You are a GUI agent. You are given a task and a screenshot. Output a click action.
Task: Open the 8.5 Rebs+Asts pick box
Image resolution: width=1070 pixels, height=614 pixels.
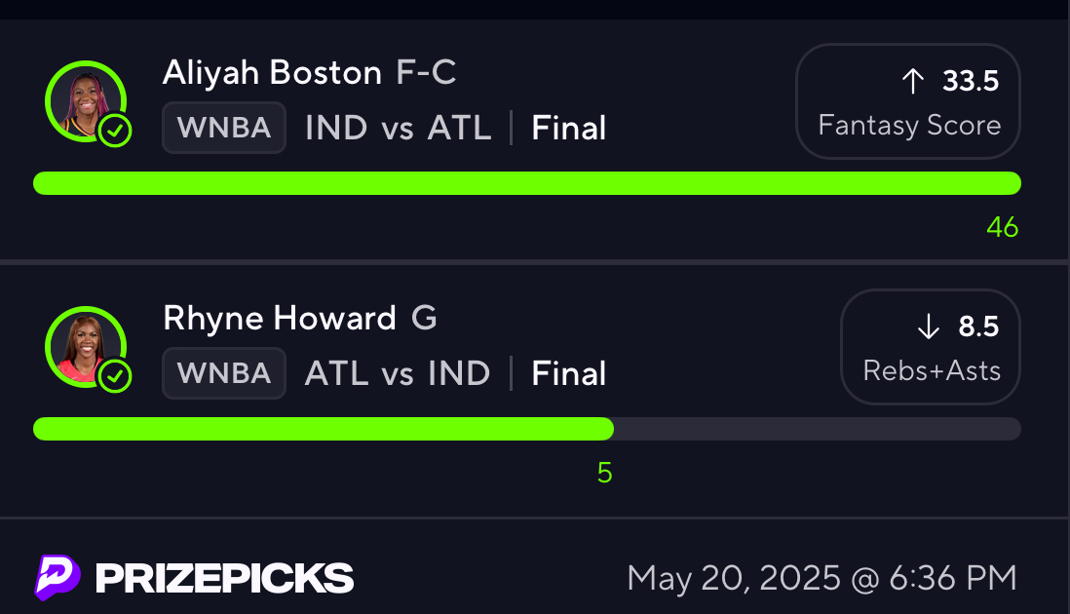[x=930, y=347]
